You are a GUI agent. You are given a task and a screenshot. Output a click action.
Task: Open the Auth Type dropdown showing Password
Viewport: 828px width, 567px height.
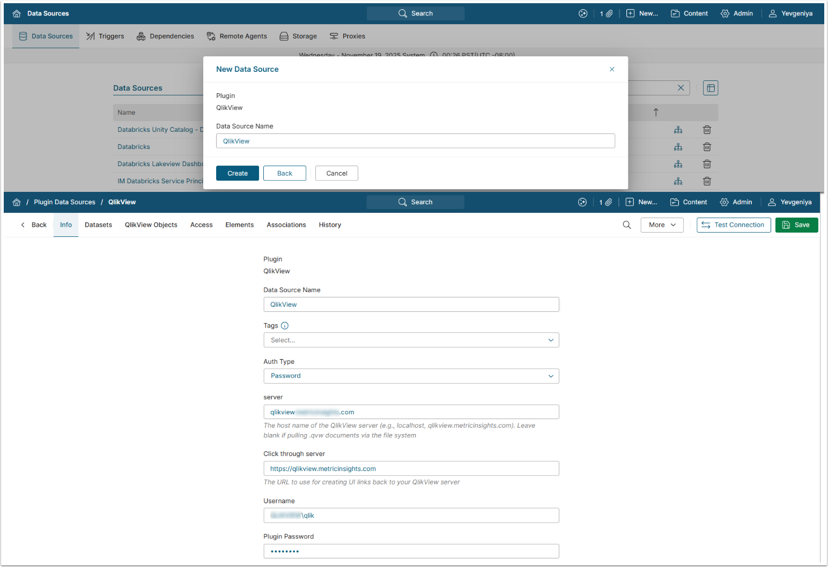click(x=411, y=376)
